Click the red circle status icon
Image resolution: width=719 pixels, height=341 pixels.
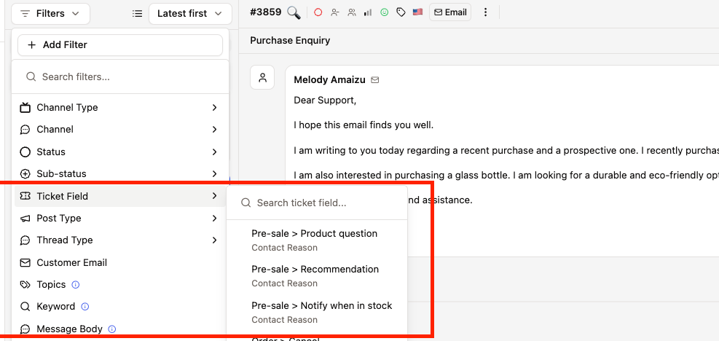pos(318,13)
